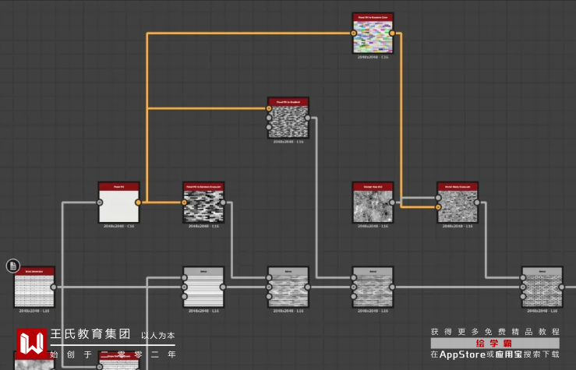576x370 pixels.
Task: Click rightmost Blend node output connector
Action: pos(562,287)
